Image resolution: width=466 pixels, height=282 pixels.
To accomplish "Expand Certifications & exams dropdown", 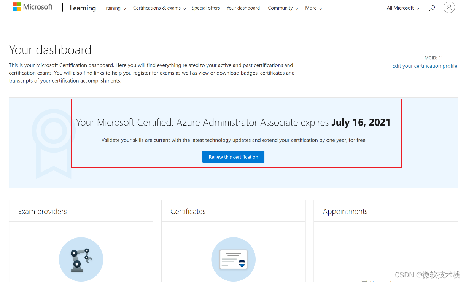I will click(x=160, y=8).
